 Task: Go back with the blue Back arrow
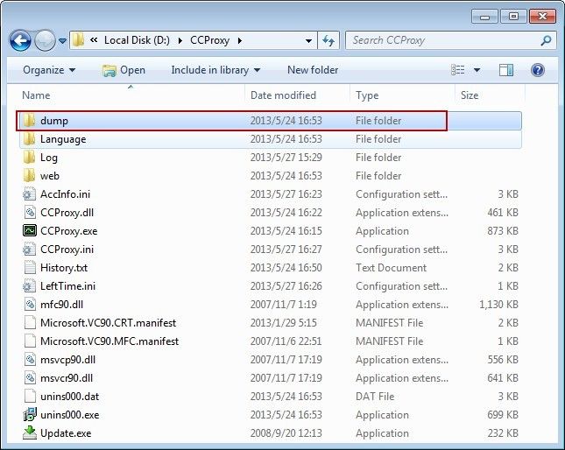pos(20,40)
